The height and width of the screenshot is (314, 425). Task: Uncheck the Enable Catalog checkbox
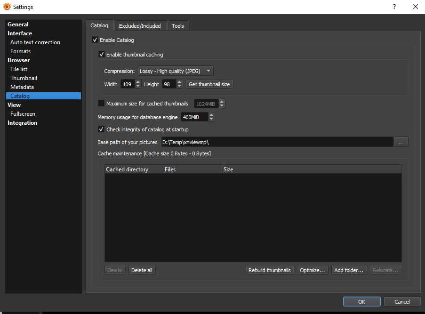pyautogui.click(x=95, y=40)
